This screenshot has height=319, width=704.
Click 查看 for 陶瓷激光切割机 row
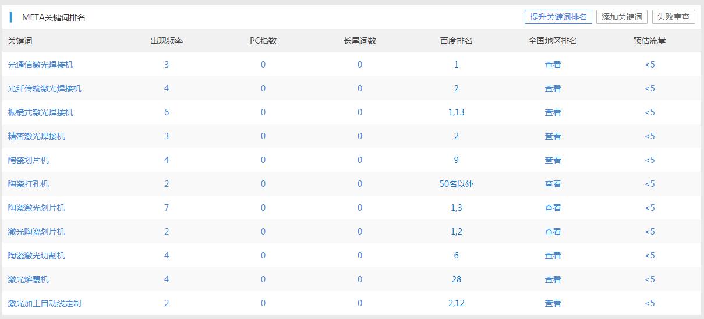coord(553,256)
